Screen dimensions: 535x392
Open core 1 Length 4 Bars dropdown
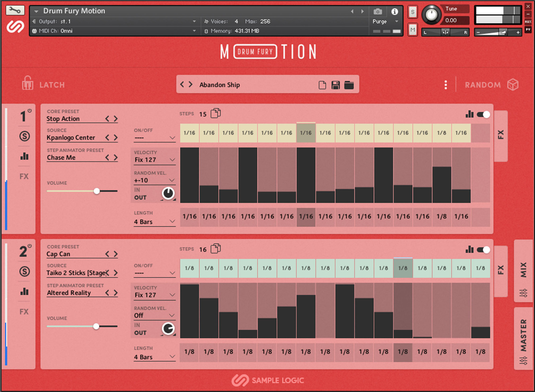154,222
